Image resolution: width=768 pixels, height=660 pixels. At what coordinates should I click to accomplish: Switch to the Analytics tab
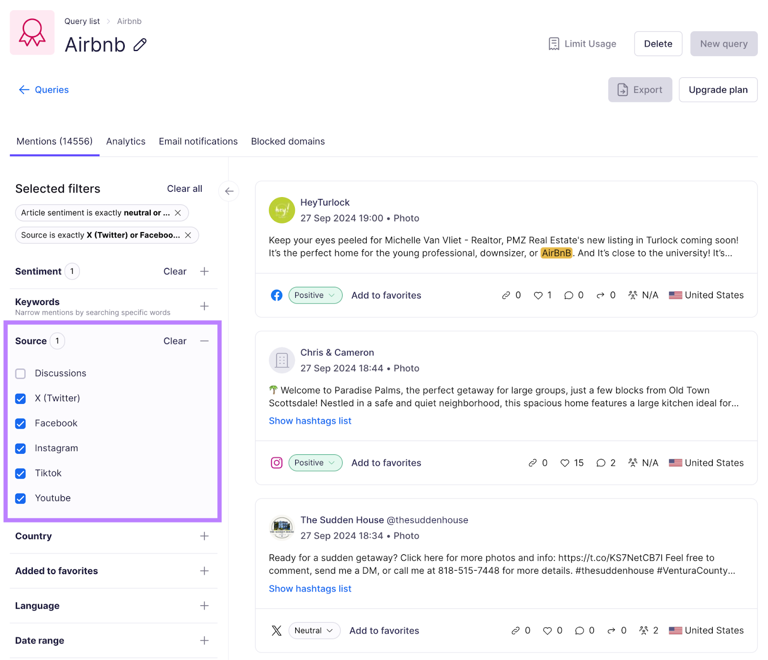pos(125,141)
